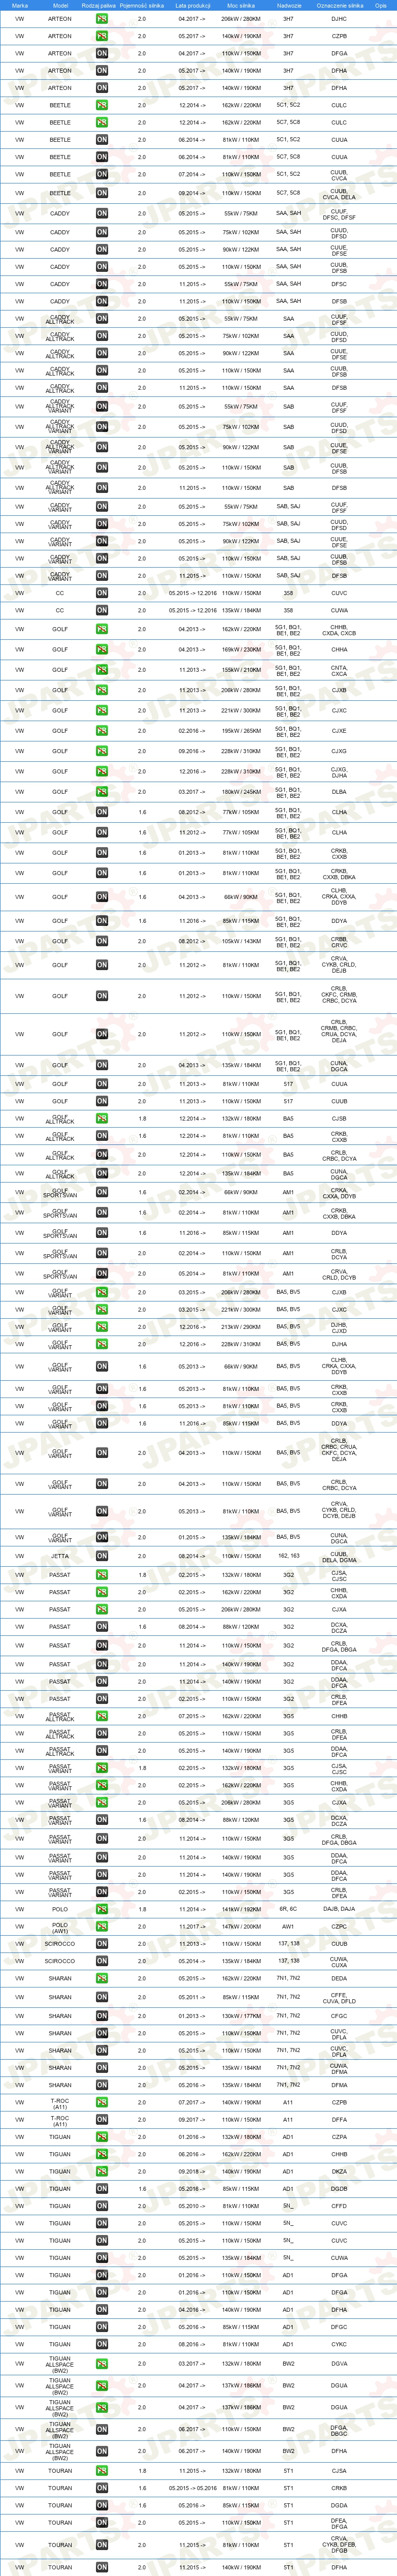Click the 'CRVA, CYKB, DFEB, DFGB' engine code cell
397x2576 pixels.
pyautogui.click(x=339, y=2545)
